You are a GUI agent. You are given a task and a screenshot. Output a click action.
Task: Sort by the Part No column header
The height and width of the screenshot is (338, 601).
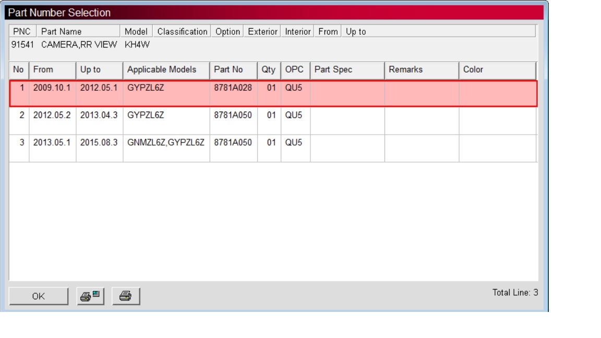[x=233, y=70]
